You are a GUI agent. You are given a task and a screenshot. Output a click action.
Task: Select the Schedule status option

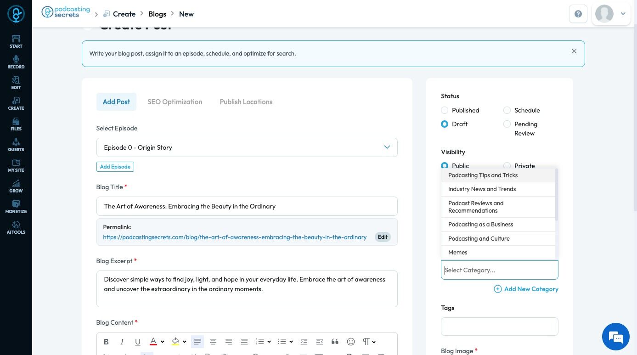[x=507, y=110]
